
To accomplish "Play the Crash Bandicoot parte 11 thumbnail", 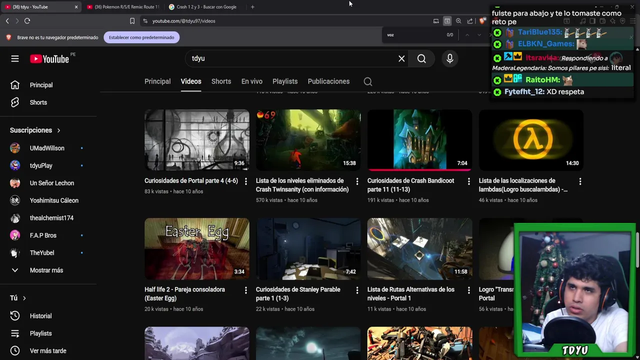I will click(419, 140).
